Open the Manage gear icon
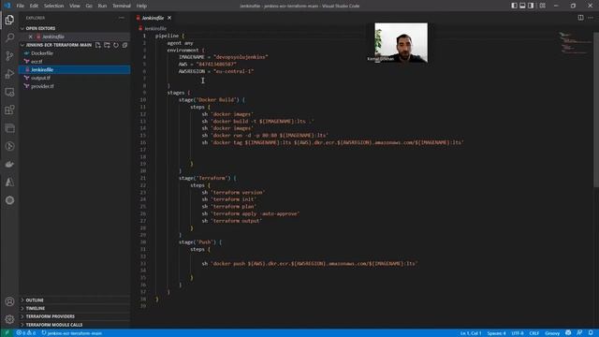 point(9,319)
